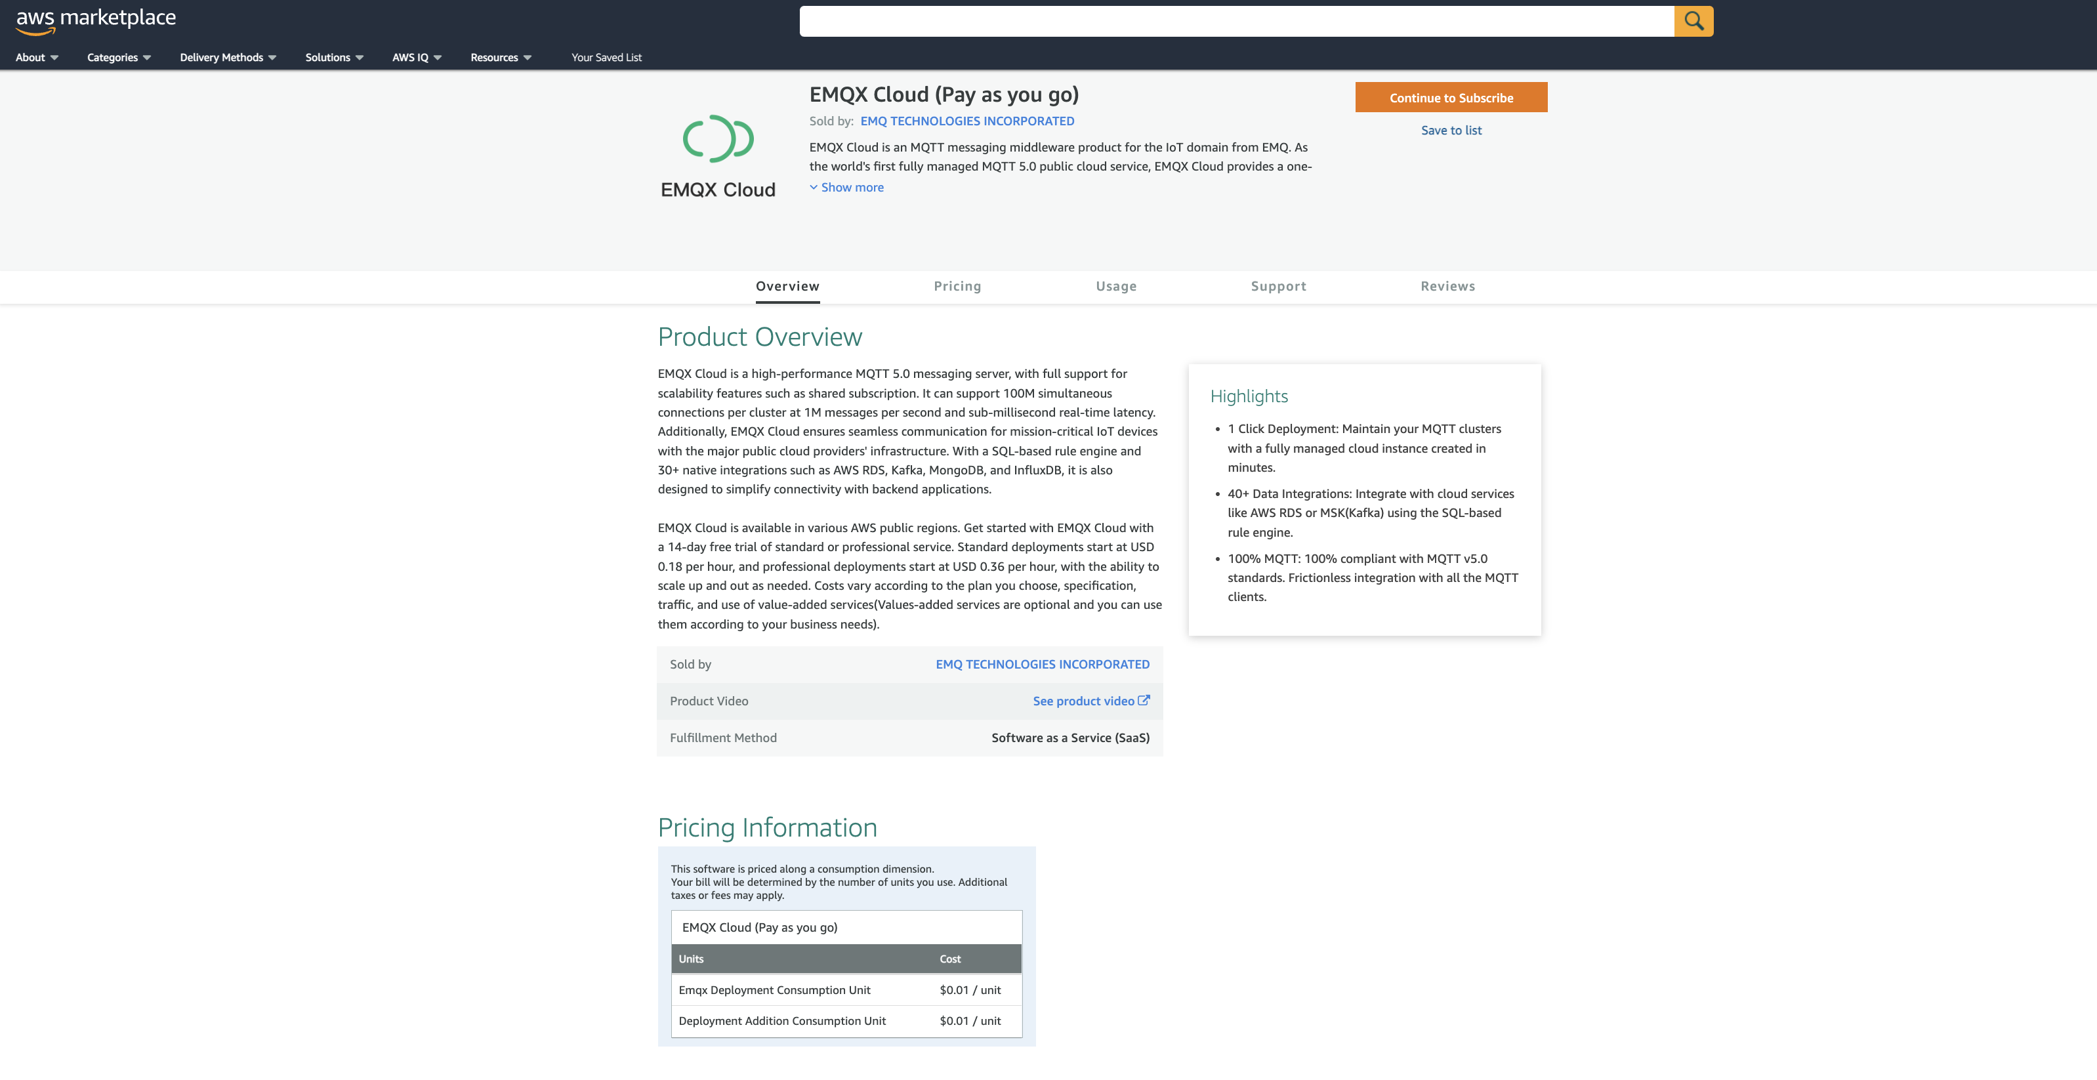This screenshot has height=1080, width=2097.
Task: Click EMQ TECHNOLOGIES link in Sold by row
Action: click(x=1042, y=664)
